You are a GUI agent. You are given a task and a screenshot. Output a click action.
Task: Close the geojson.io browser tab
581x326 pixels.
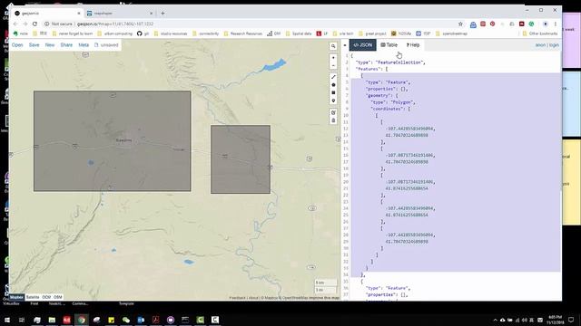79,14
